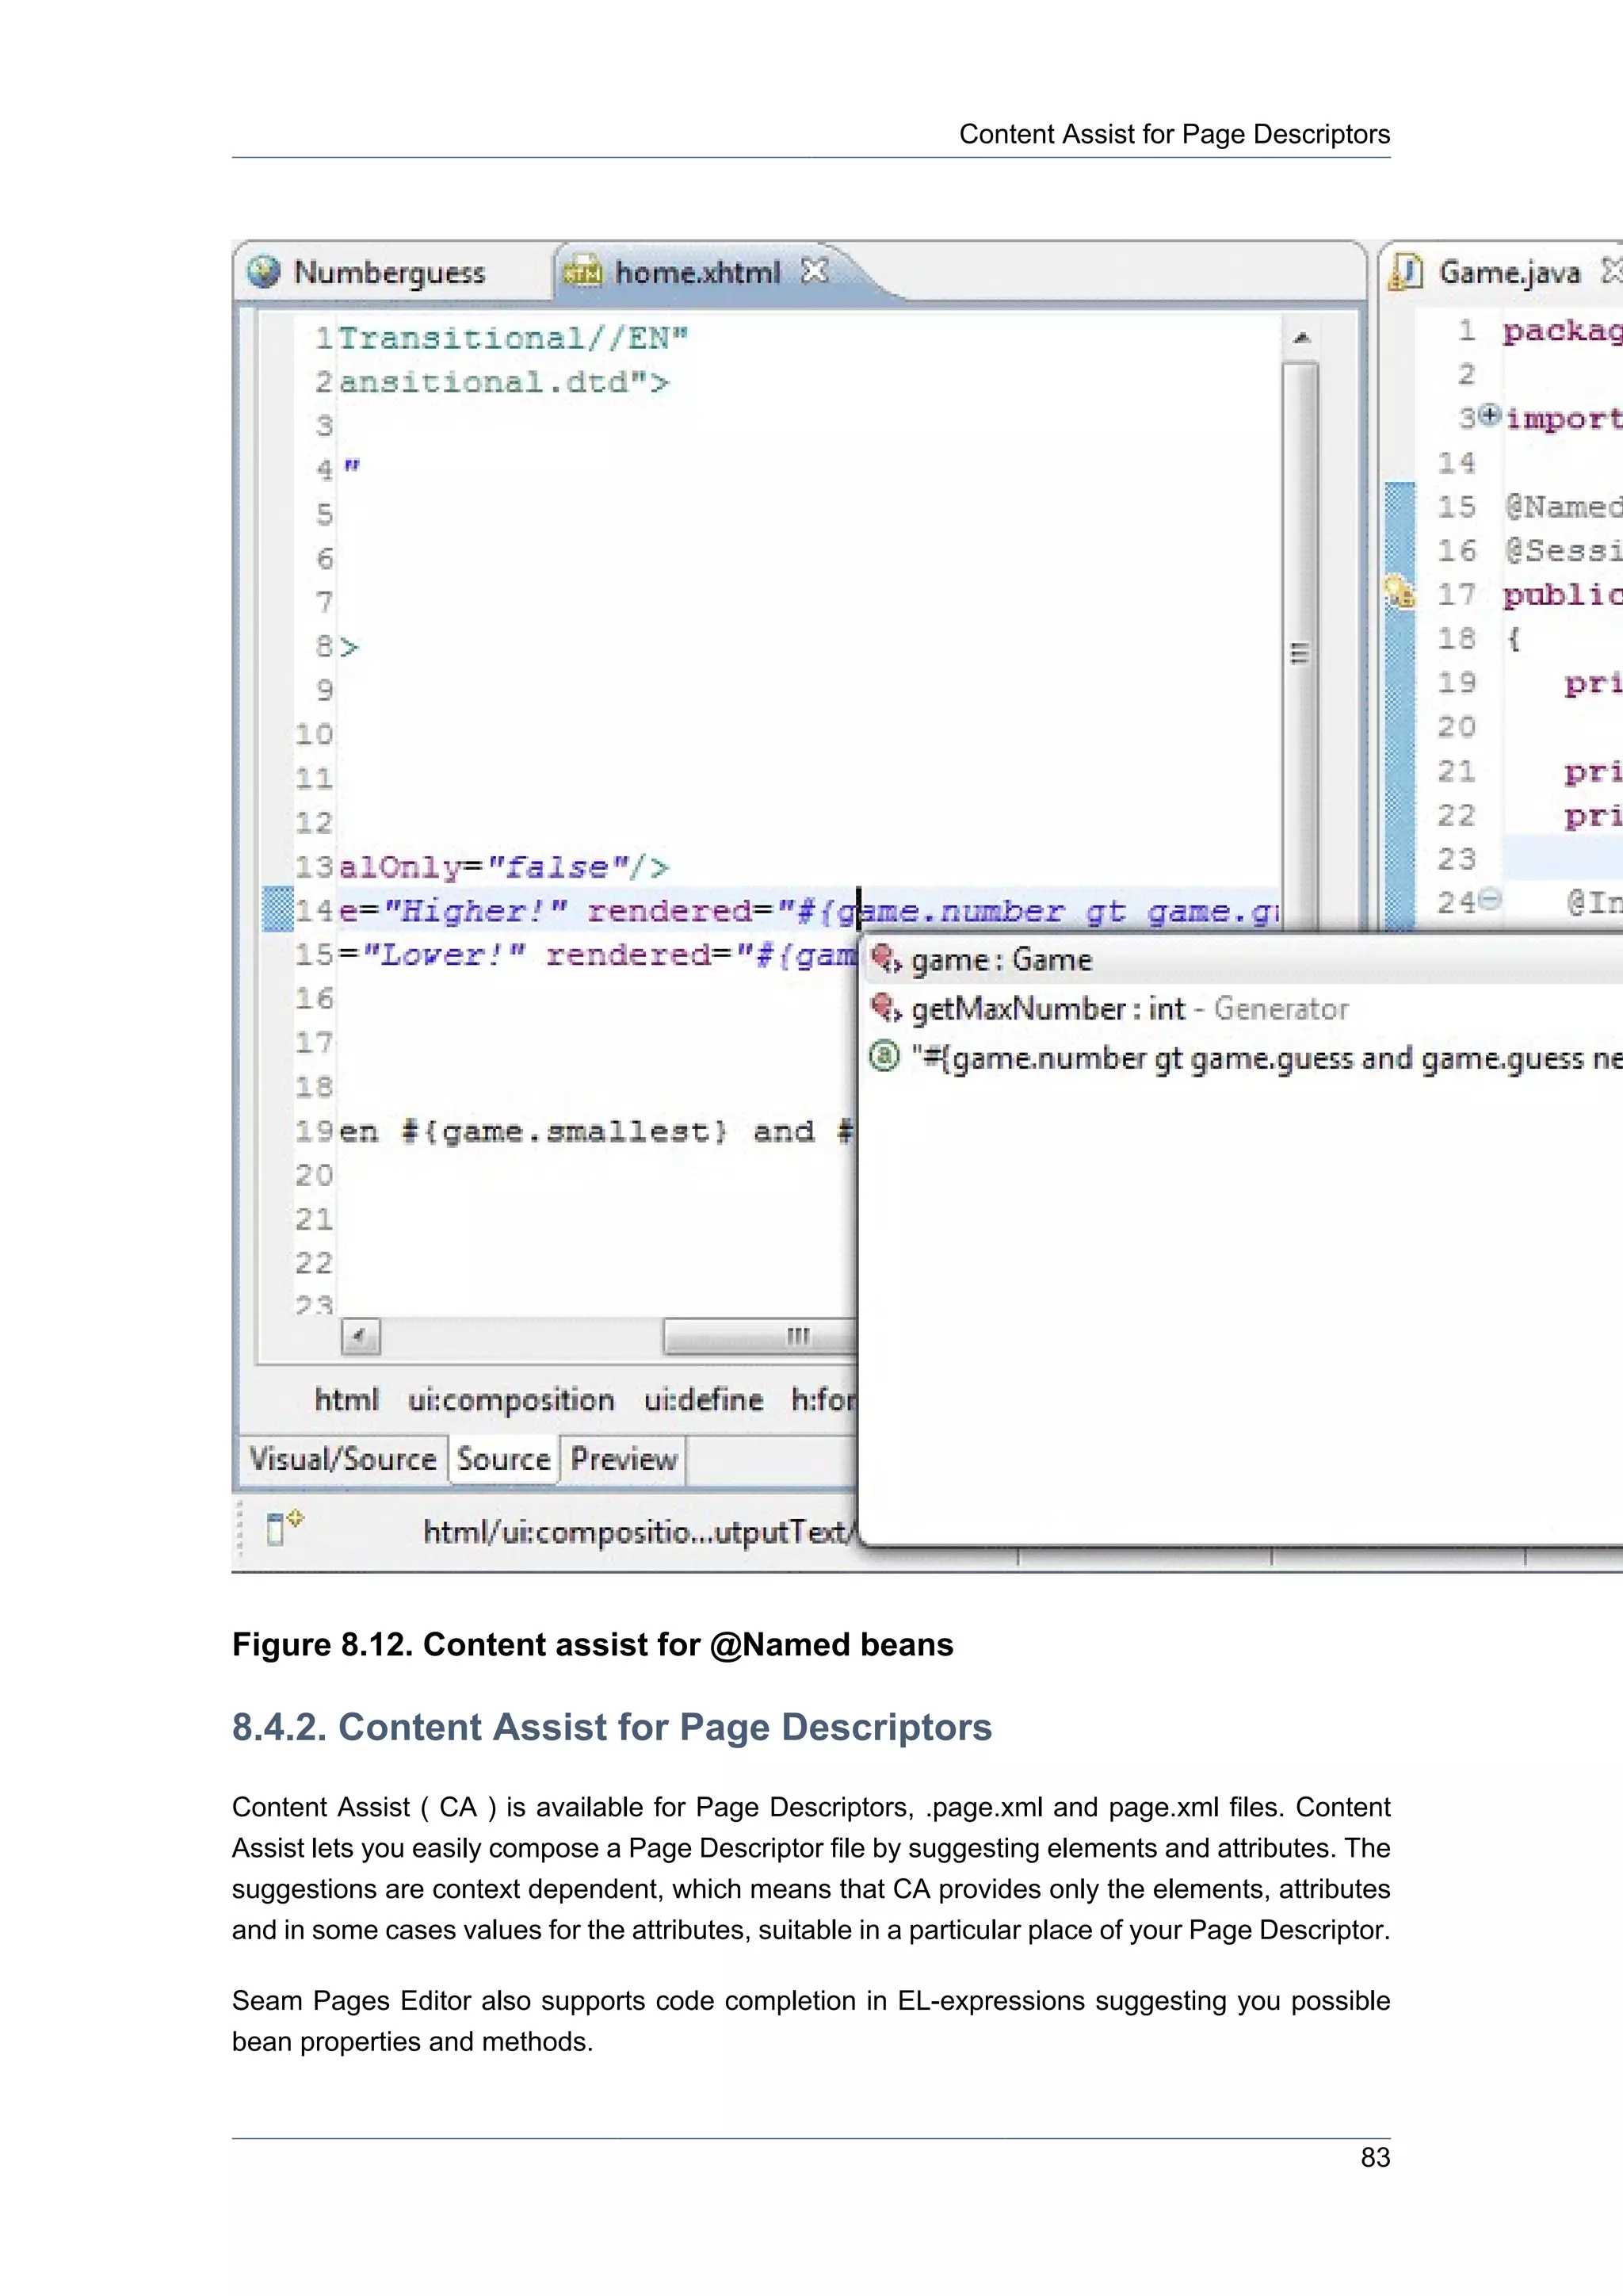The height and width of the screenshot is (2296, 1623).
Task: Switch to the Numberguess tab
Action: (390, 273)
